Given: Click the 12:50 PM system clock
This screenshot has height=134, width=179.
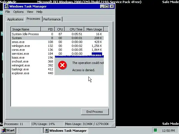Looking at the screenshot, I should [x=168, y=131].
